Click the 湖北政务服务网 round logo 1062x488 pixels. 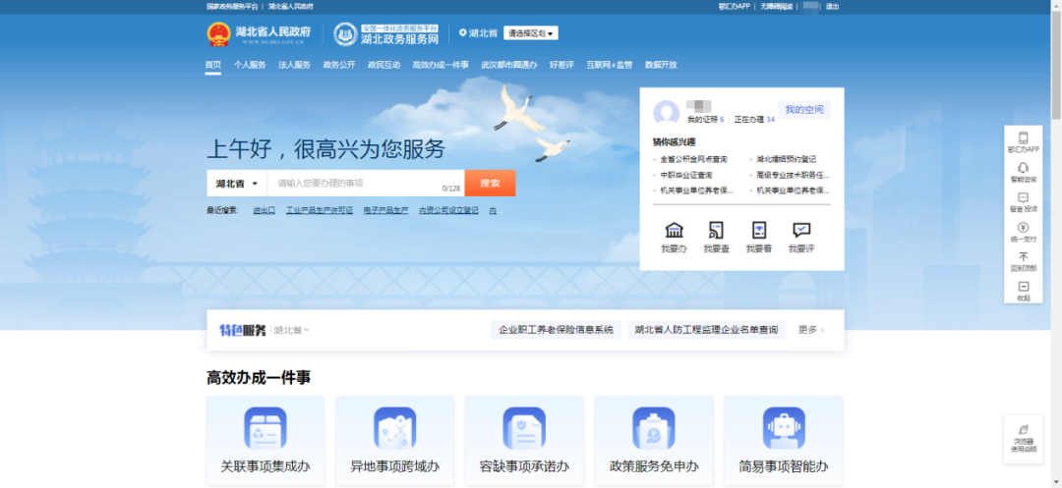pos(345,34)
